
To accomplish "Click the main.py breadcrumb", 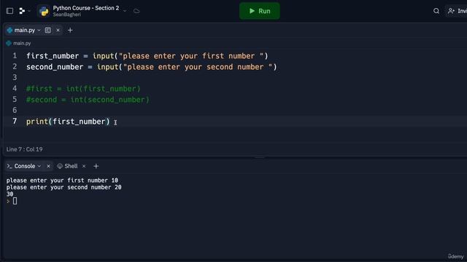I will [22, 44].
